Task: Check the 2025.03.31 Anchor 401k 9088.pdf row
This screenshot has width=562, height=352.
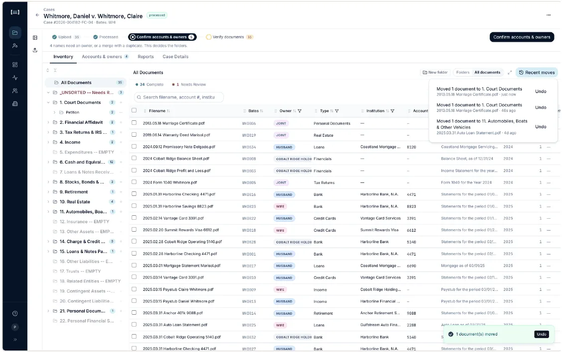Action: [134, 312]
